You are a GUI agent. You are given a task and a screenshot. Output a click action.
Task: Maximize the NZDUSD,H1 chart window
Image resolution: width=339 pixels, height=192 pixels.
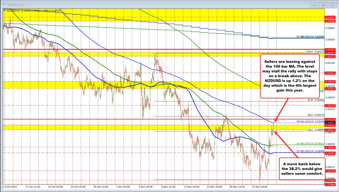pyautogui.click(x=323, y=5)
